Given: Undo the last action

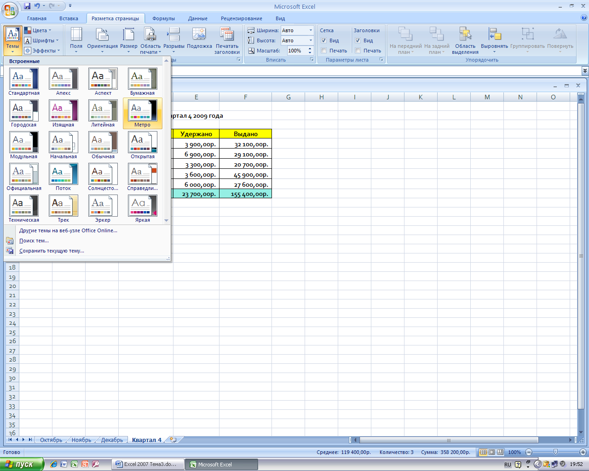Looking at the screenshot, I should coord(37,6).
